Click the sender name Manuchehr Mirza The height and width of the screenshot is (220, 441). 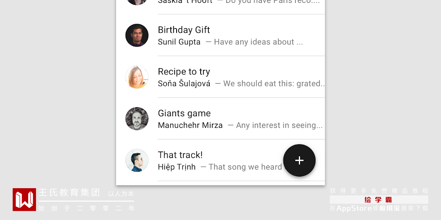tap(190, 125)
